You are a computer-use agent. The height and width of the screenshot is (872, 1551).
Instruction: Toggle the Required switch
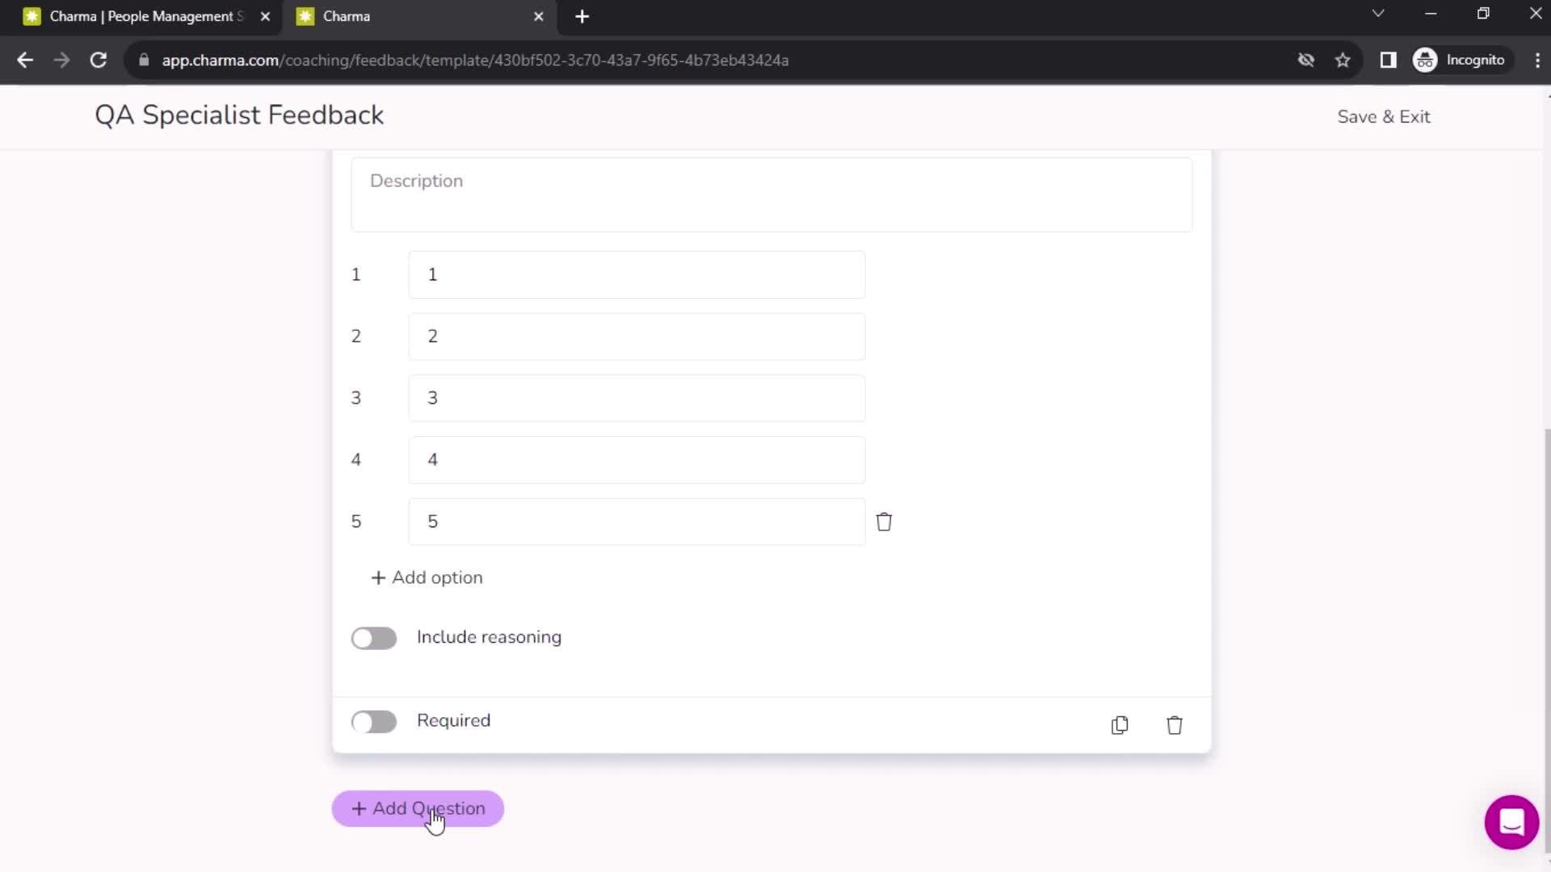pos(374,722)
